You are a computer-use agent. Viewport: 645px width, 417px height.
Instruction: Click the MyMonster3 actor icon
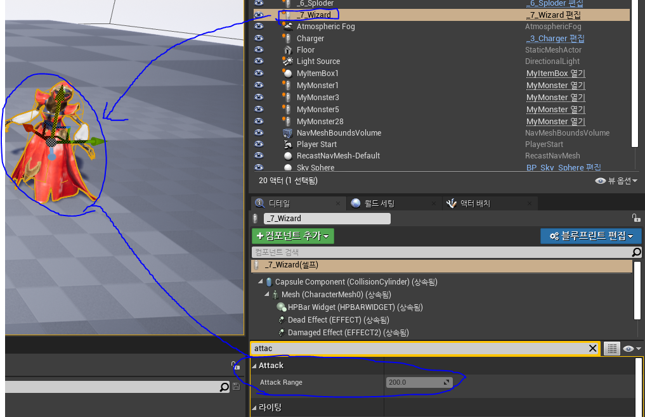[x=287, y=97]
